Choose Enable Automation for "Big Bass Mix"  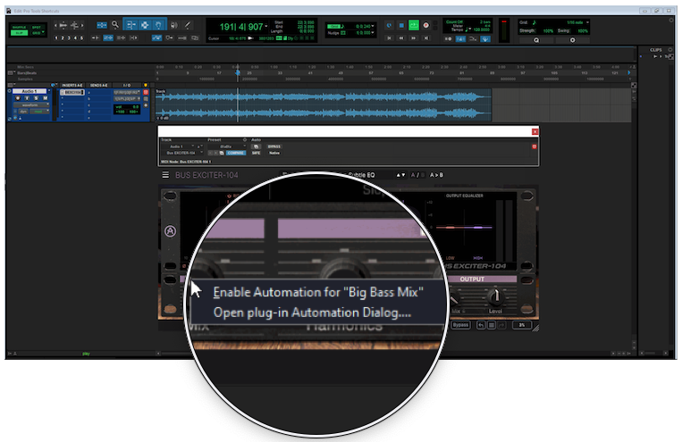318,292
